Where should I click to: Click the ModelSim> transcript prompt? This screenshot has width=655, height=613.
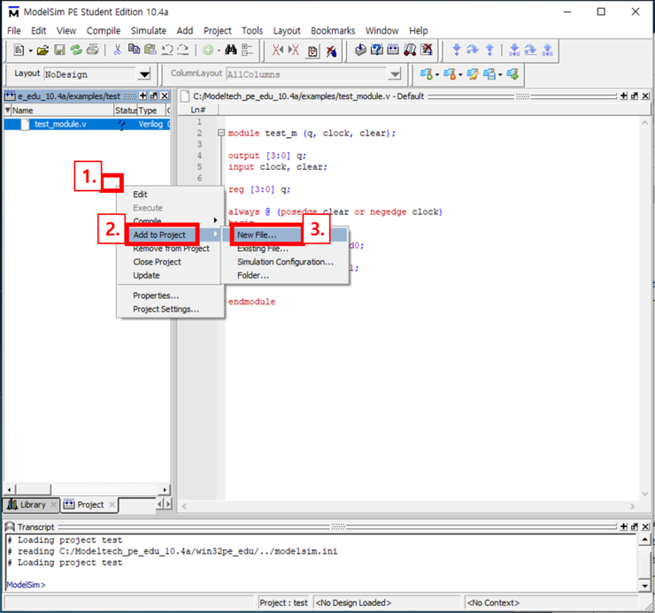(26, 585)
